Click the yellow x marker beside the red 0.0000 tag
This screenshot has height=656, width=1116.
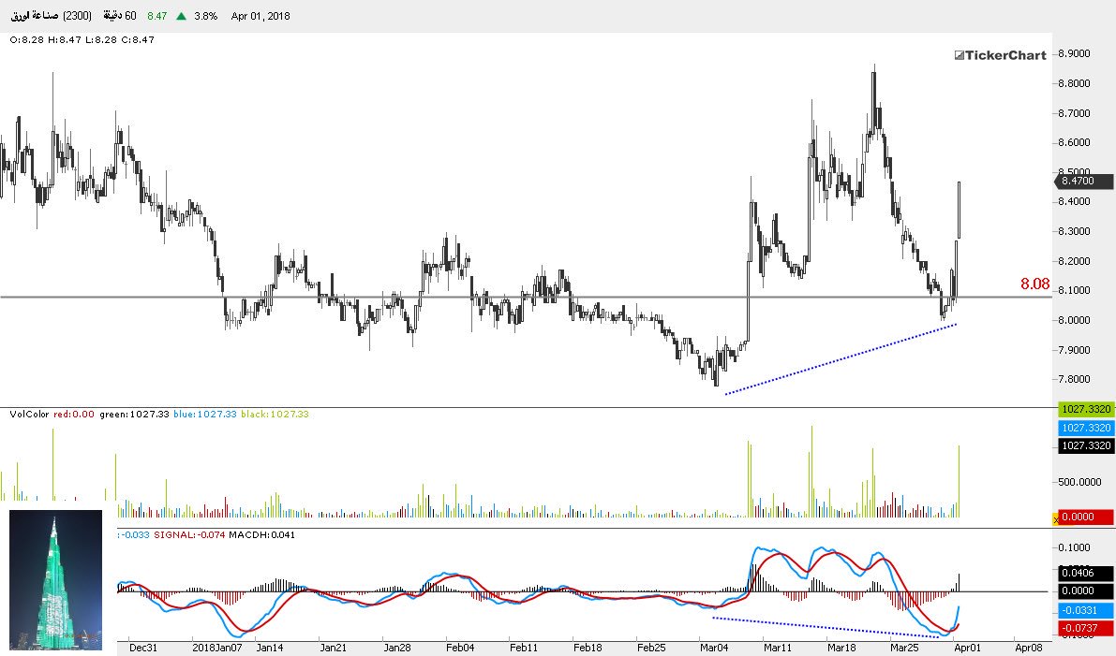pos(1055,520)
